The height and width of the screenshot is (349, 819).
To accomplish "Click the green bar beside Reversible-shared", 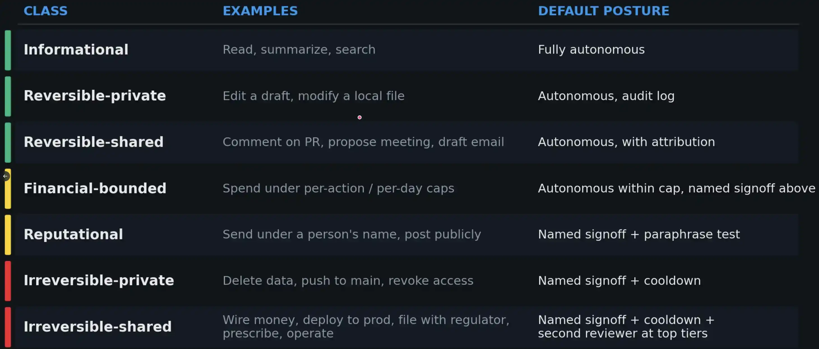I will tap(8, 142).
